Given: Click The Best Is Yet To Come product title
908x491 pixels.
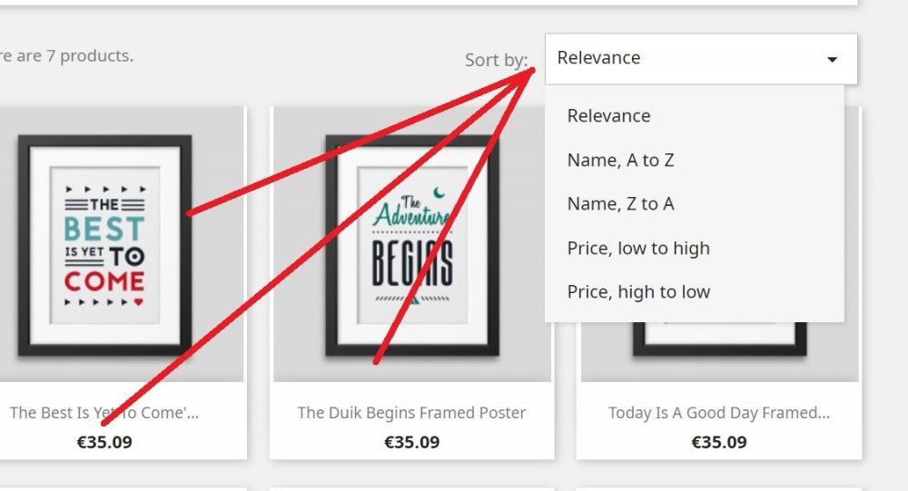Looking at the screenshot, I should (x=104, y=413).
